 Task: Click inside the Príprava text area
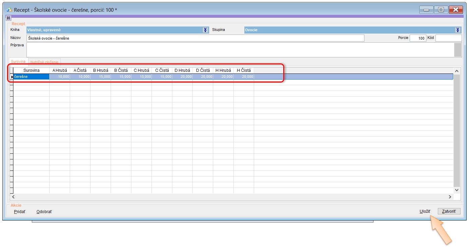pyautogui.click(x=240, y=50)
